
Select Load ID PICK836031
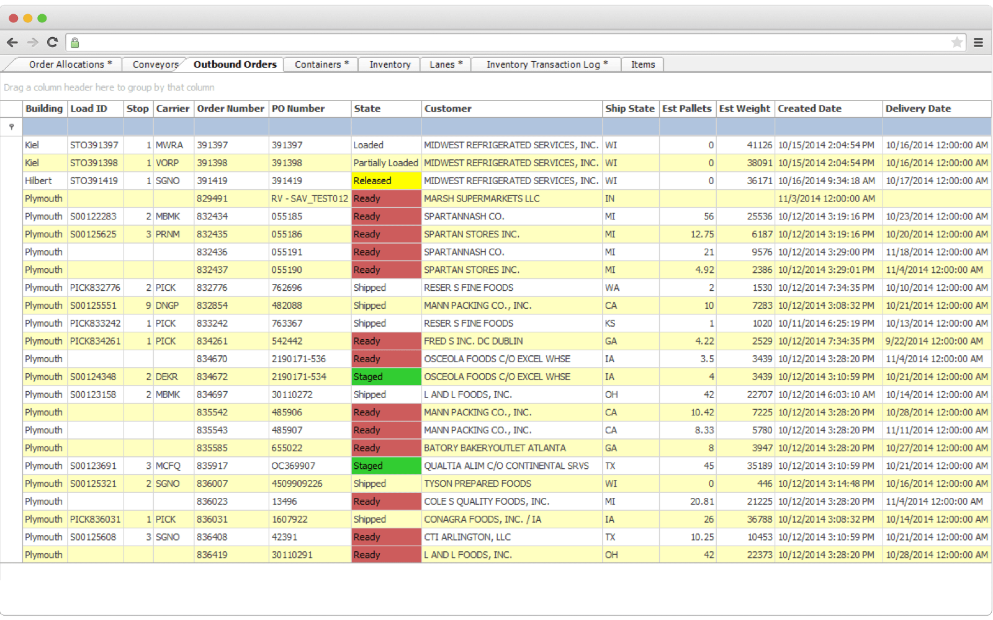tap(96, 520)
